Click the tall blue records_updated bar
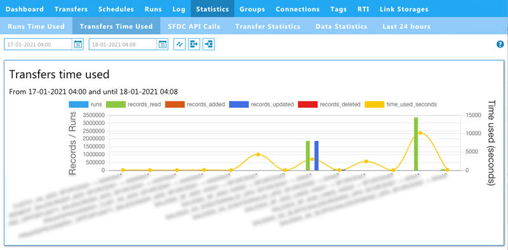This screenshot has height=250, width=508. click(x=316, y=155)
